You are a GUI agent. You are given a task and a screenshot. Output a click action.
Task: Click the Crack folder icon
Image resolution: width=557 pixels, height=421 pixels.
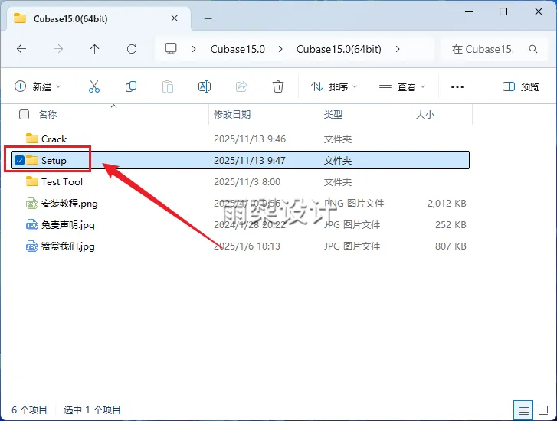tap(32, 139)
